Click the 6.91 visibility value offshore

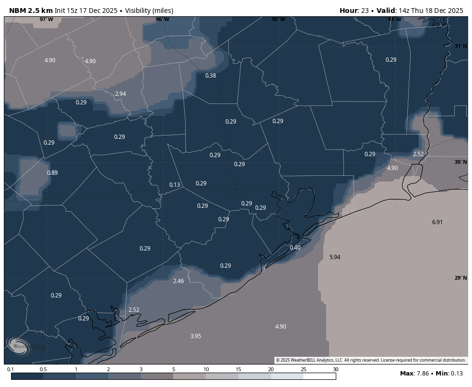437,222
